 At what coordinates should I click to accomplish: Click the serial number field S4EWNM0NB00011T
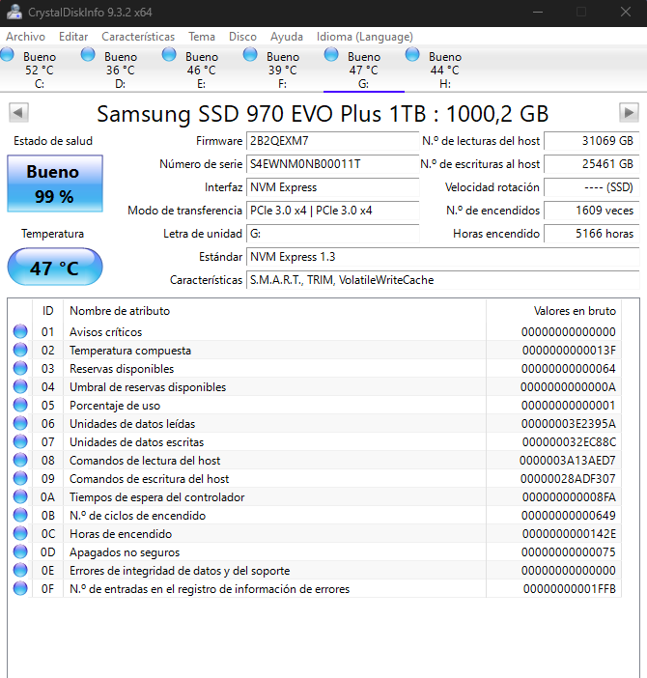click(333, 164)
